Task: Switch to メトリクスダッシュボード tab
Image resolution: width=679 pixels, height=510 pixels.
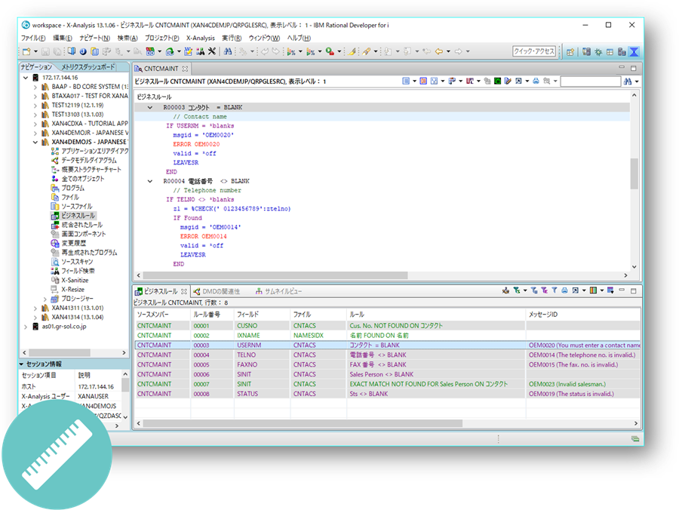Action: [88, 67]
